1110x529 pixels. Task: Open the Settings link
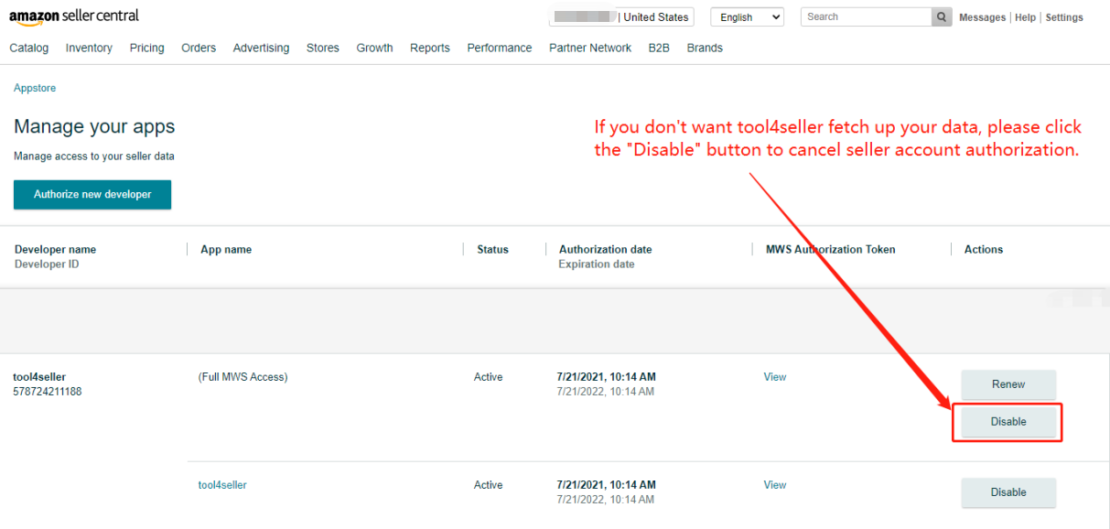coord(1064,17)
